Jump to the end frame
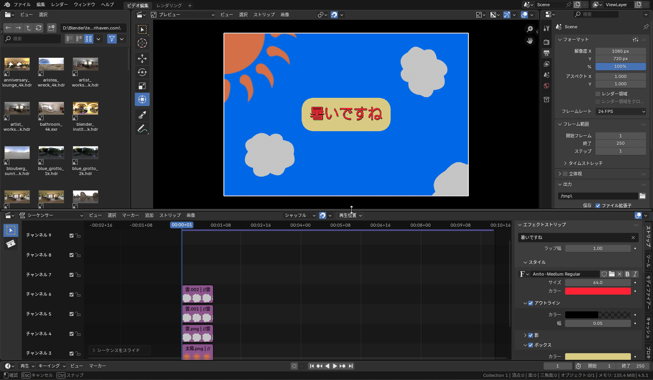This screenshot has height=380, width=653. [x=351, y=366]
